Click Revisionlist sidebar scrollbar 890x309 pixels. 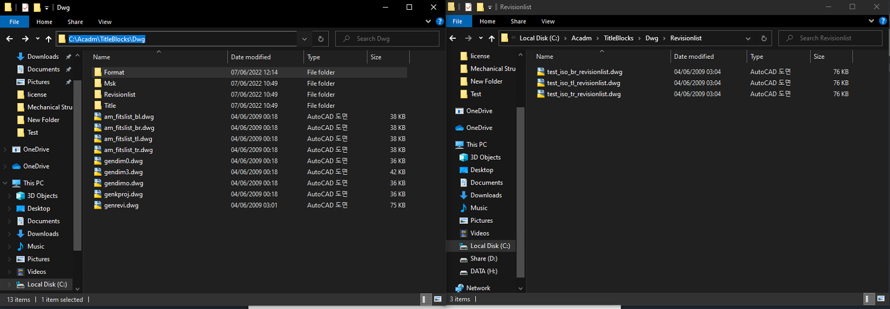click(x=521, y=192)
